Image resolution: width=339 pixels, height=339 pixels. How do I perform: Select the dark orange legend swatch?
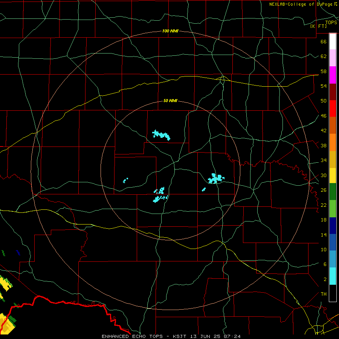coord(333,125)
